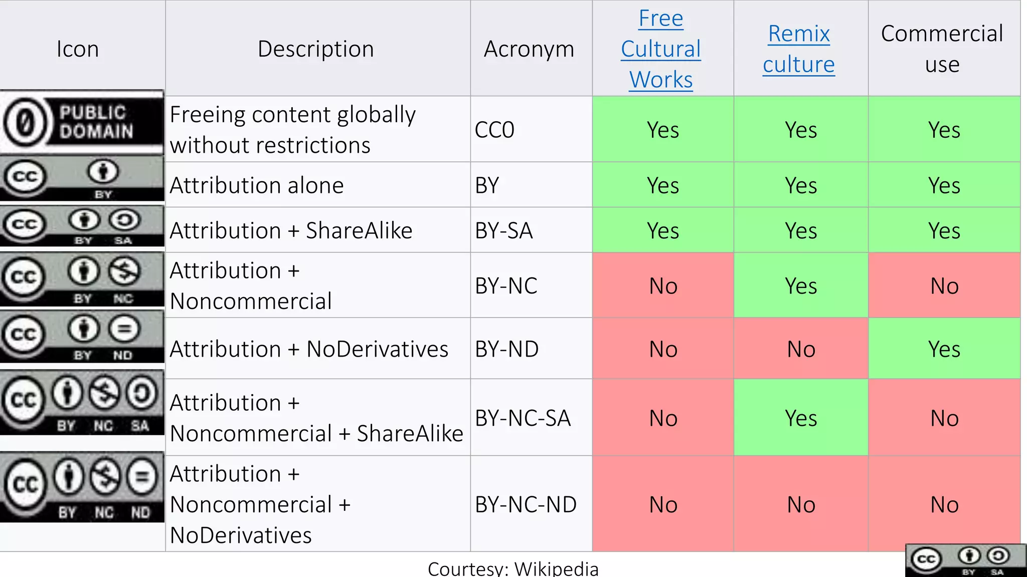The image size is (1027, 577).
Task: Click the green Yes cell for BY-ND commercial use
Action: pyautogui.click(x=944, y=349)
